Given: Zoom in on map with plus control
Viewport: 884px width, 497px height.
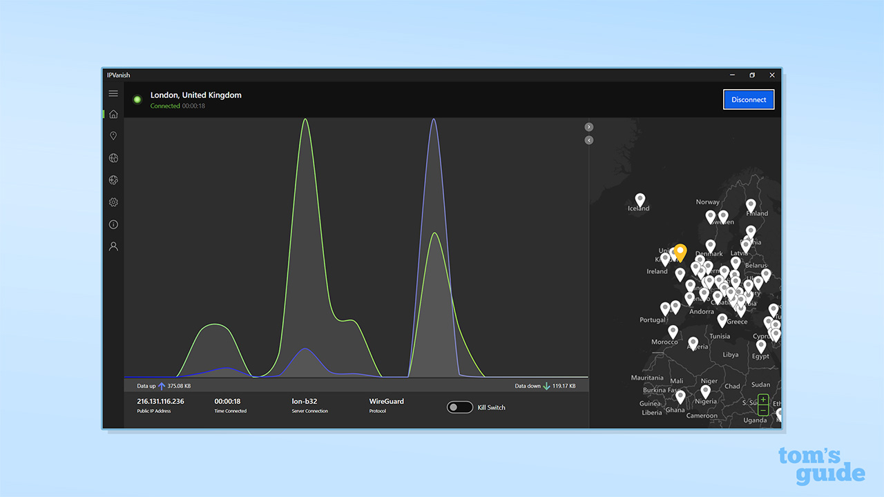Looking at the screenshot, I should click(763, 399).
